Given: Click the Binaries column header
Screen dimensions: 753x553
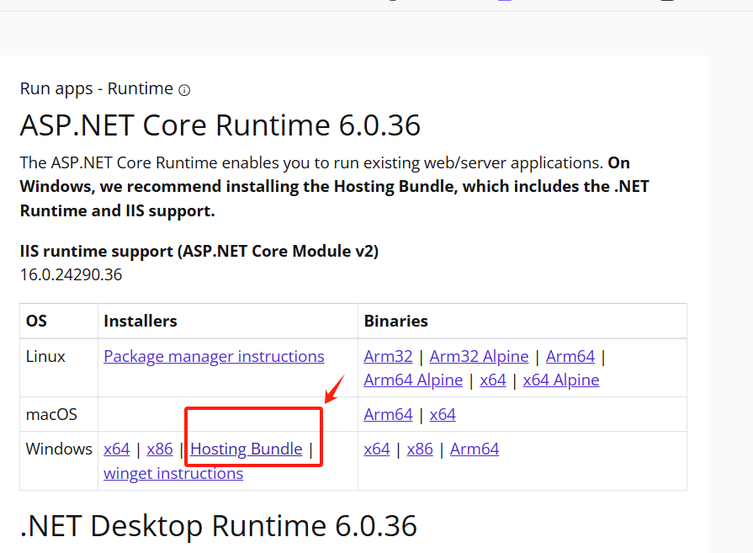Looking at the screenshot, I should click(x=395, y=321).
